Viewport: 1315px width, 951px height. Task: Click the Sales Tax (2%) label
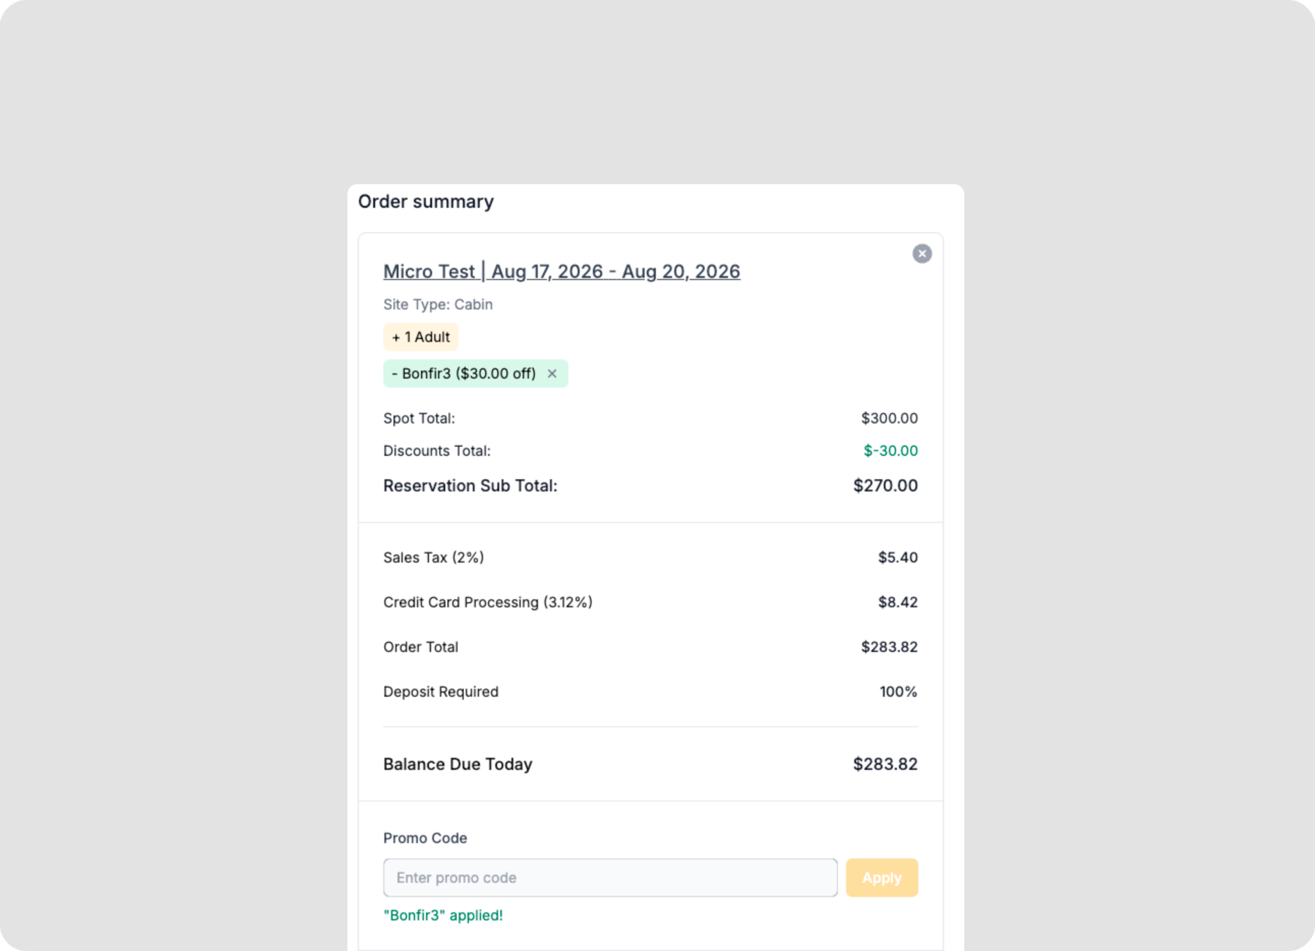tap(433, 557)
